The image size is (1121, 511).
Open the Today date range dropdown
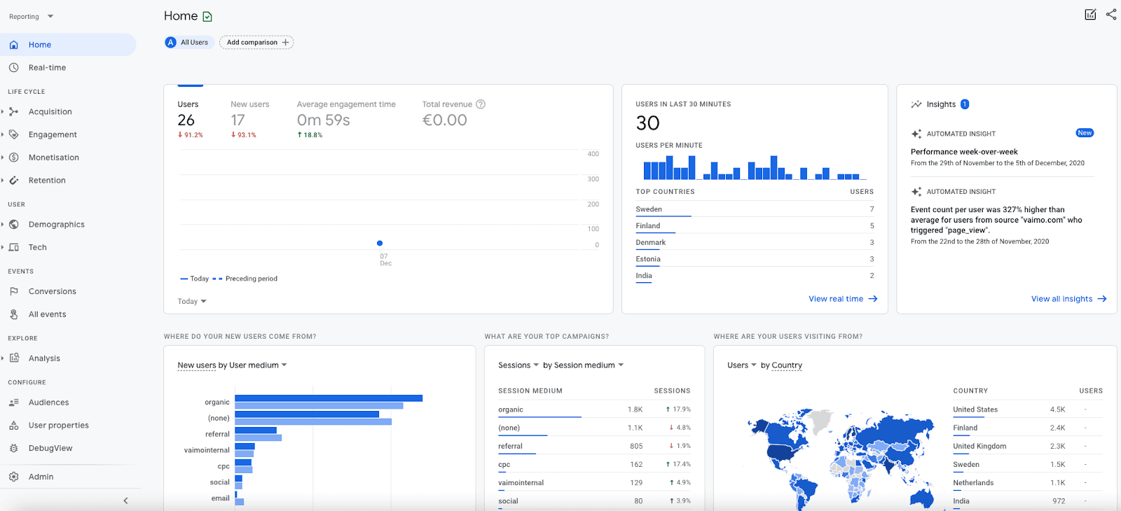click(192, 302)
